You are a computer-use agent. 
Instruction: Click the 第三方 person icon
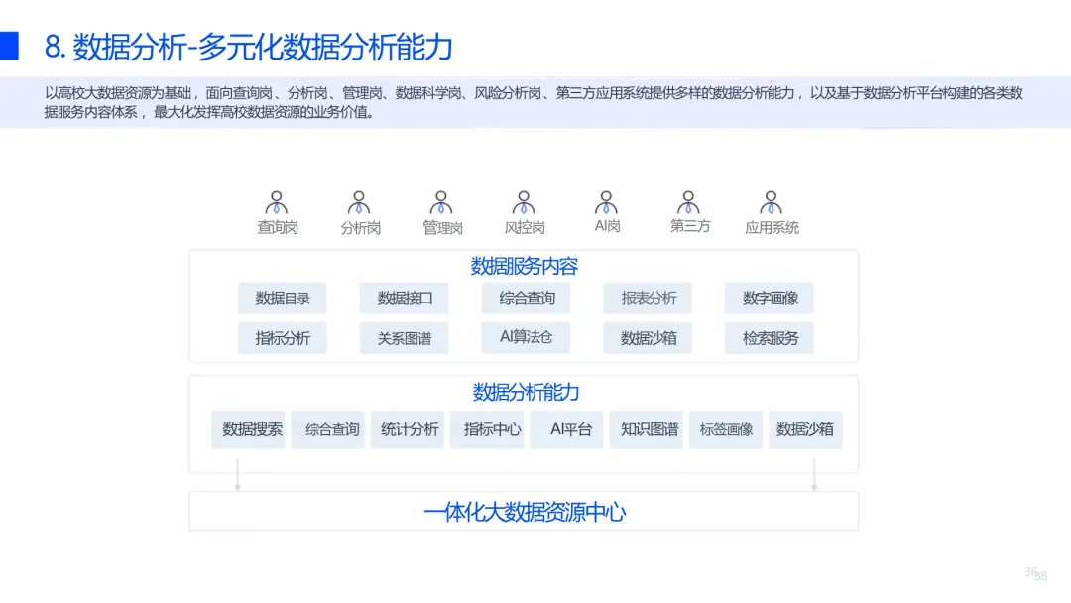pos(688,203)
